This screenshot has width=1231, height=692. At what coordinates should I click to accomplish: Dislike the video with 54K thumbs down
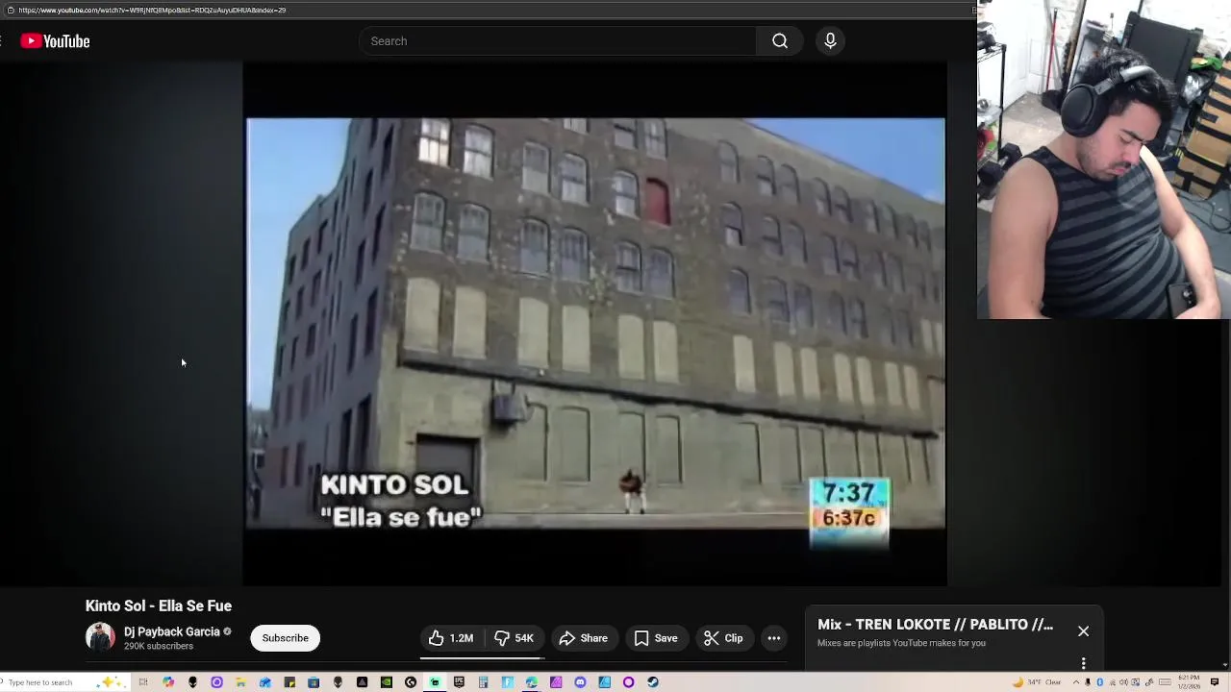point(515,638)
